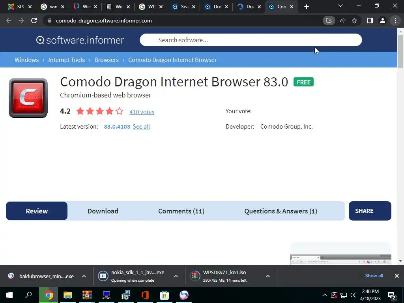Share this page using the share icon
The width and height of the screenshot is (404, 303).
click(342, 21)
